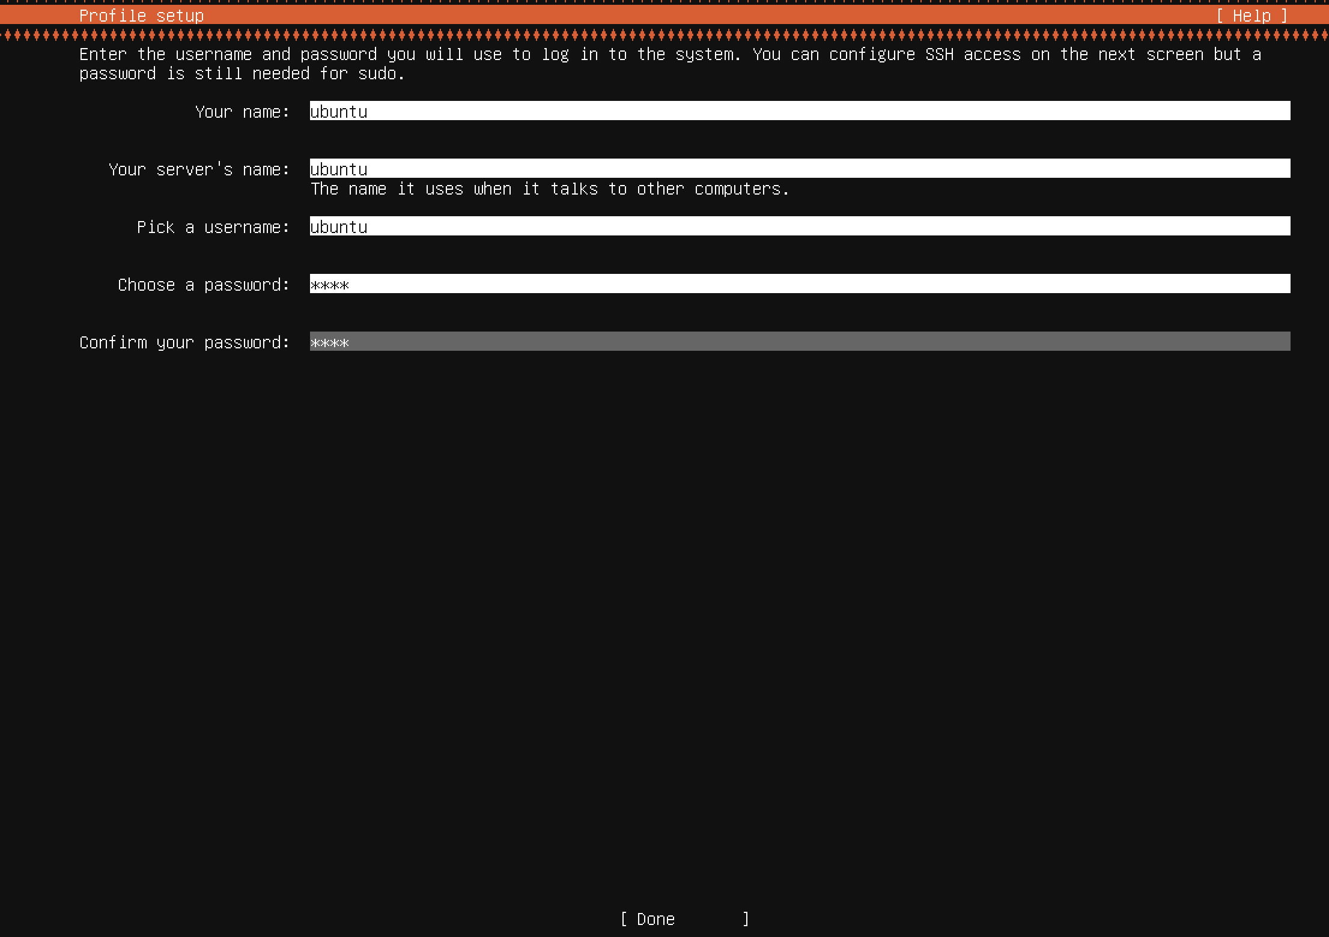Click the Your name input field
The width and height of the screenshot is (1329, 937).
(x=799, y=111)
